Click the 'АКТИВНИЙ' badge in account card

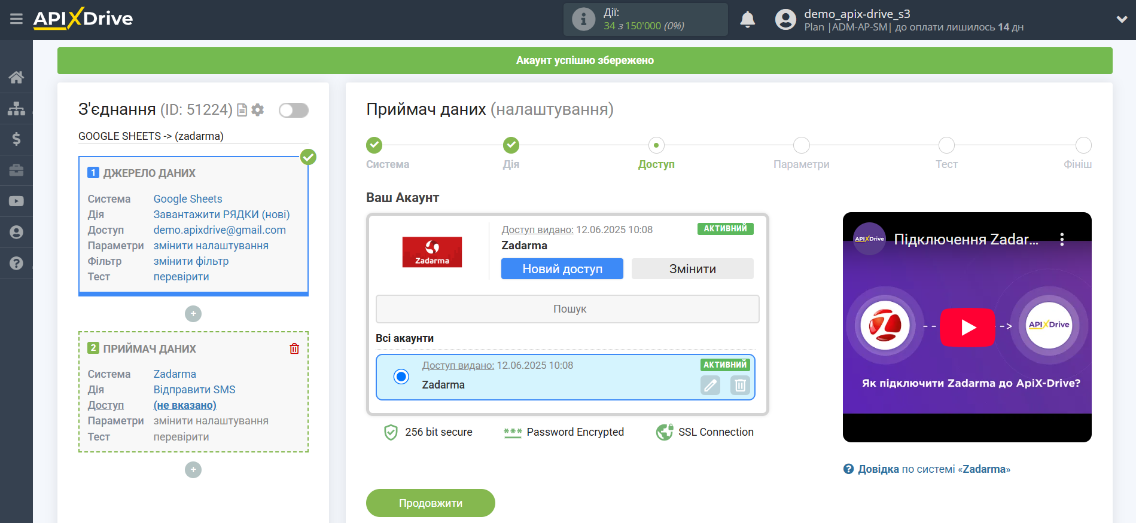pos(725,229)
